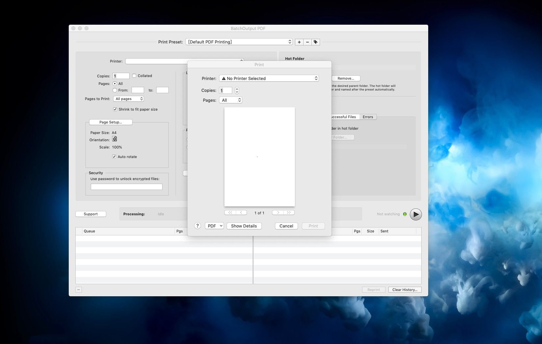This screenshot has height=344, width=542.
Task: Remove print preset with minus button
Action: (308, 42)
